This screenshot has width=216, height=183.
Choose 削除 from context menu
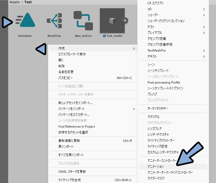93,66
